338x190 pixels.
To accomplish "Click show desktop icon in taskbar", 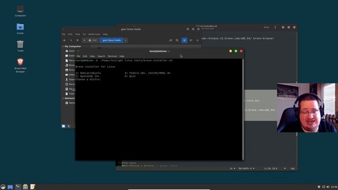I will 10,187.
